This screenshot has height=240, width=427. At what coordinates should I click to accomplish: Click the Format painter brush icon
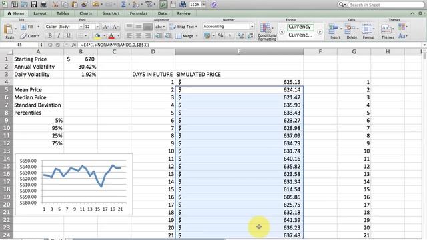coord(85,5)
